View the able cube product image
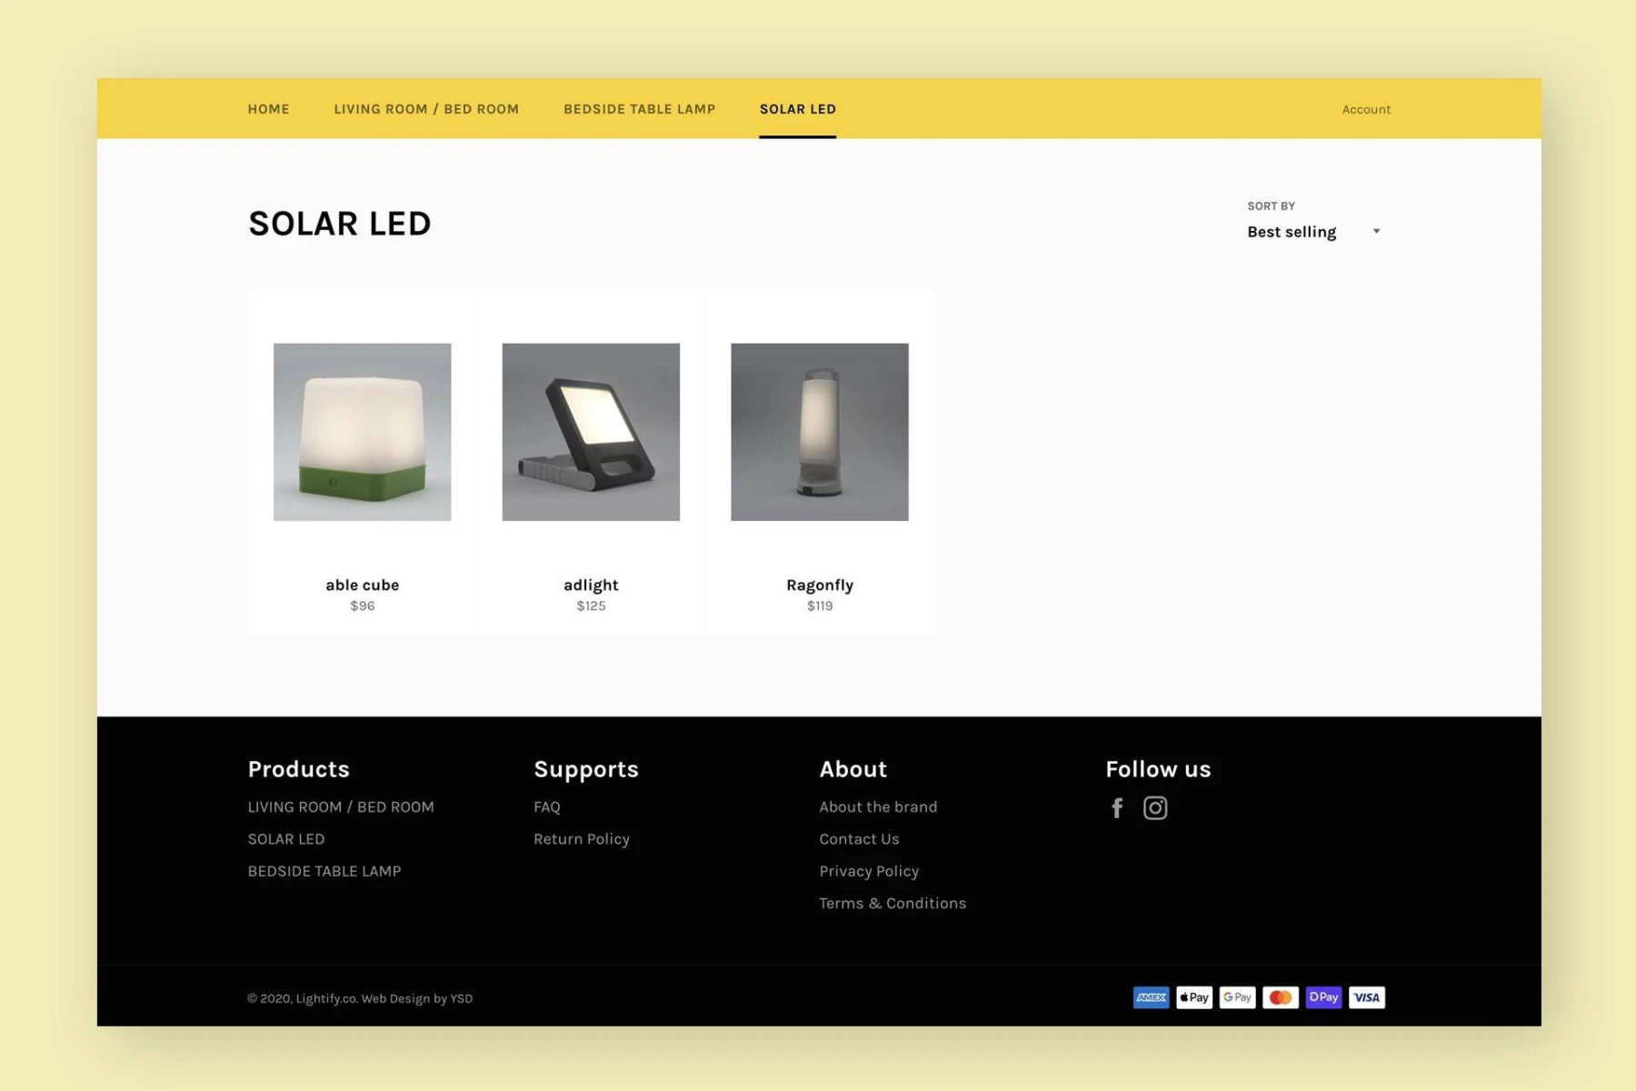This screenshot has height=1091, width=1636. click(362, 432)
